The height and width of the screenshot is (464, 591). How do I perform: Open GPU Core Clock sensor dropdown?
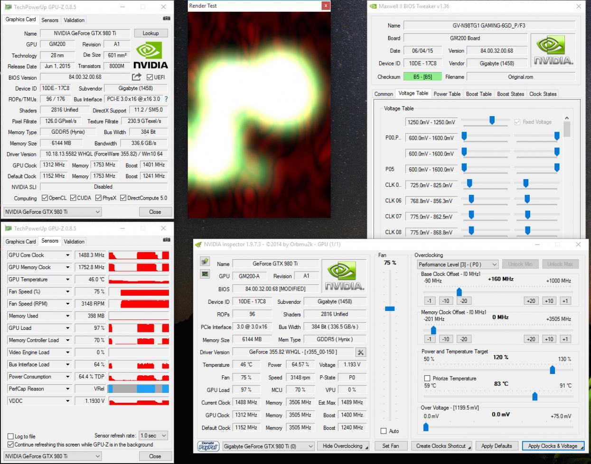(68, 255)
